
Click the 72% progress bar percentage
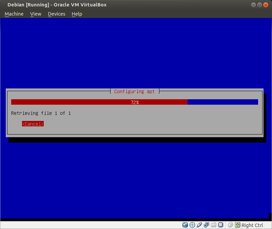pos(135,102)
